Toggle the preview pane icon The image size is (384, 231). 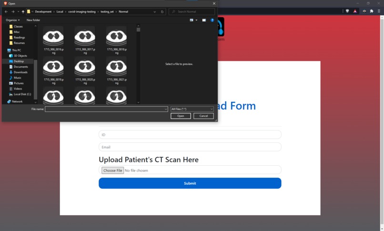pyautogui.click(x=204, y=20)
